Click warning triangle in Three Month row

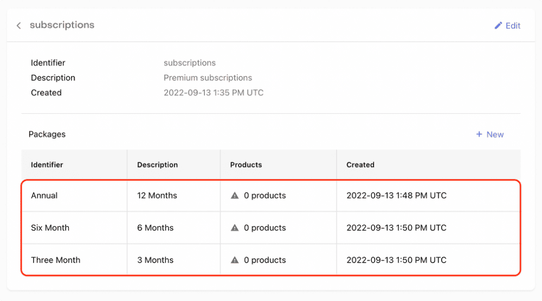[235, 260]
